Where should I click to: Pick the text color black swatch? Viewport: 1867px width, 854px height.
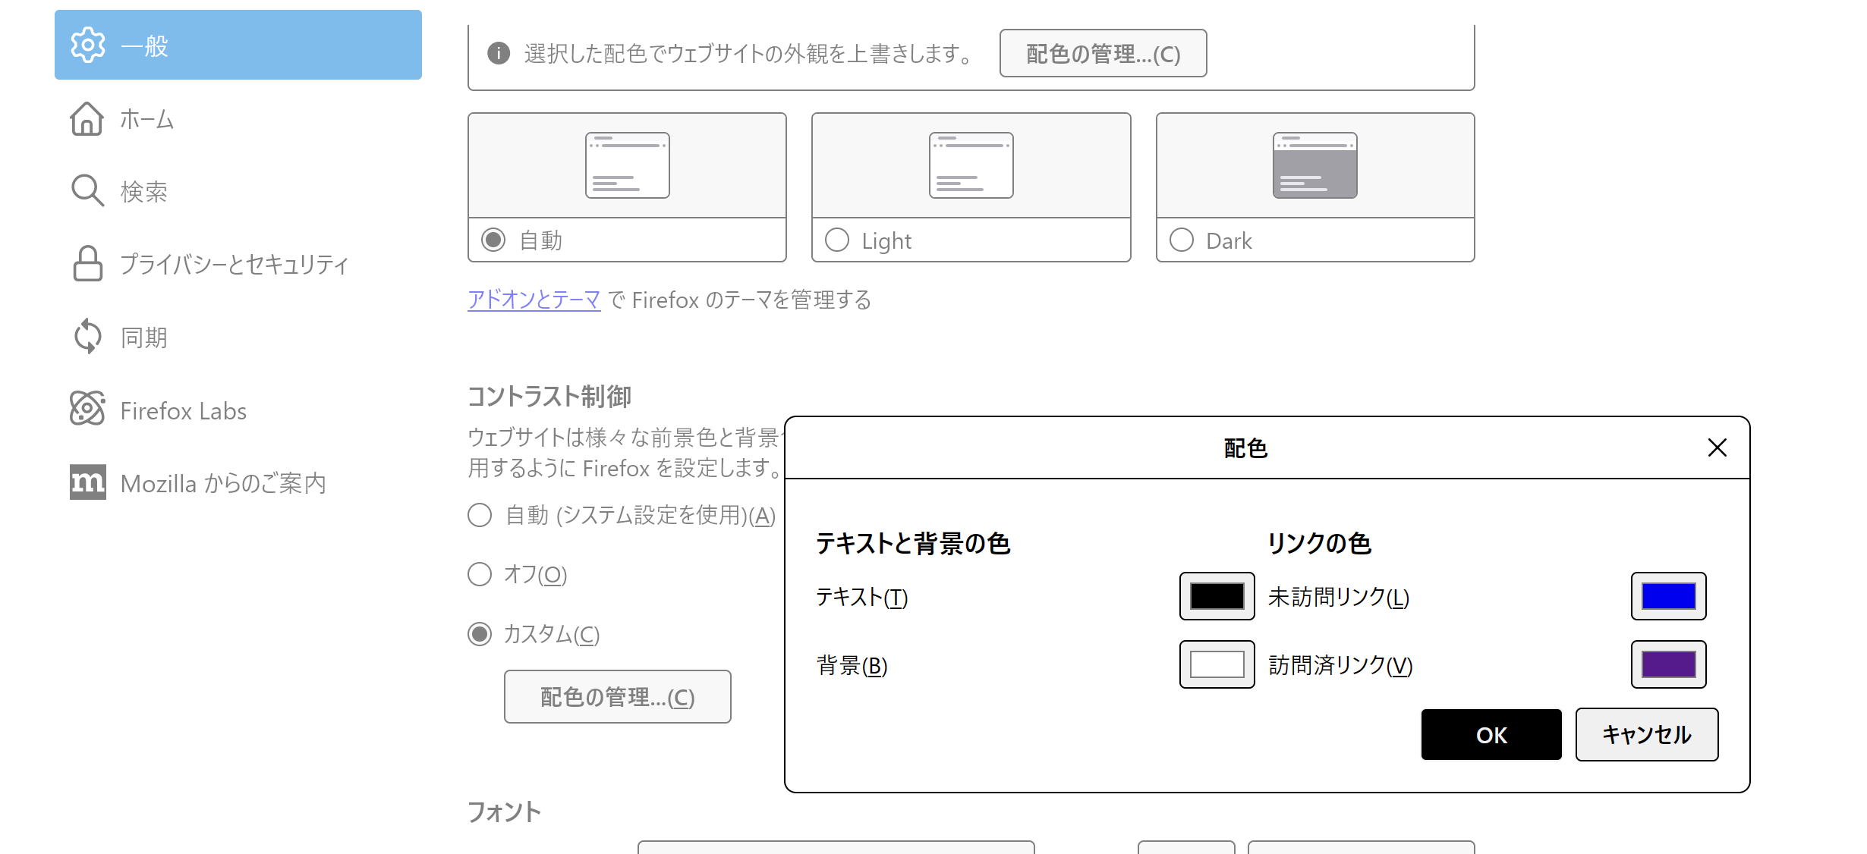(1217, 596)
